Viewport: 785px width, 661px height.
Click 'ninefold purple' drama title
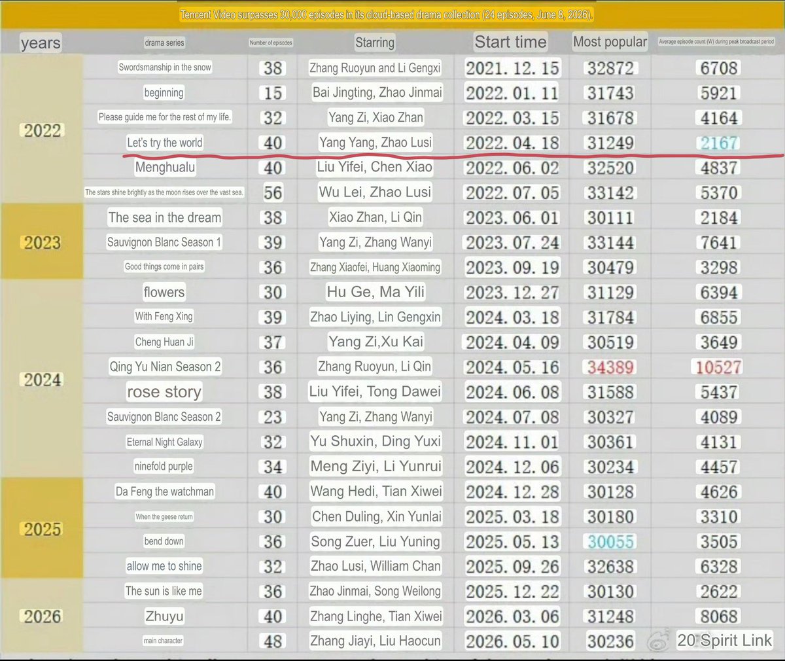(x=164, y=467)
